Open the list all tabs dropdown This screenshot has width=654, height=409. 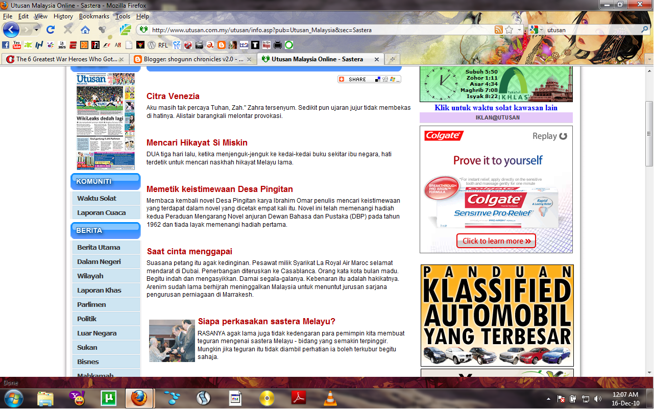[x=649, y=59]
